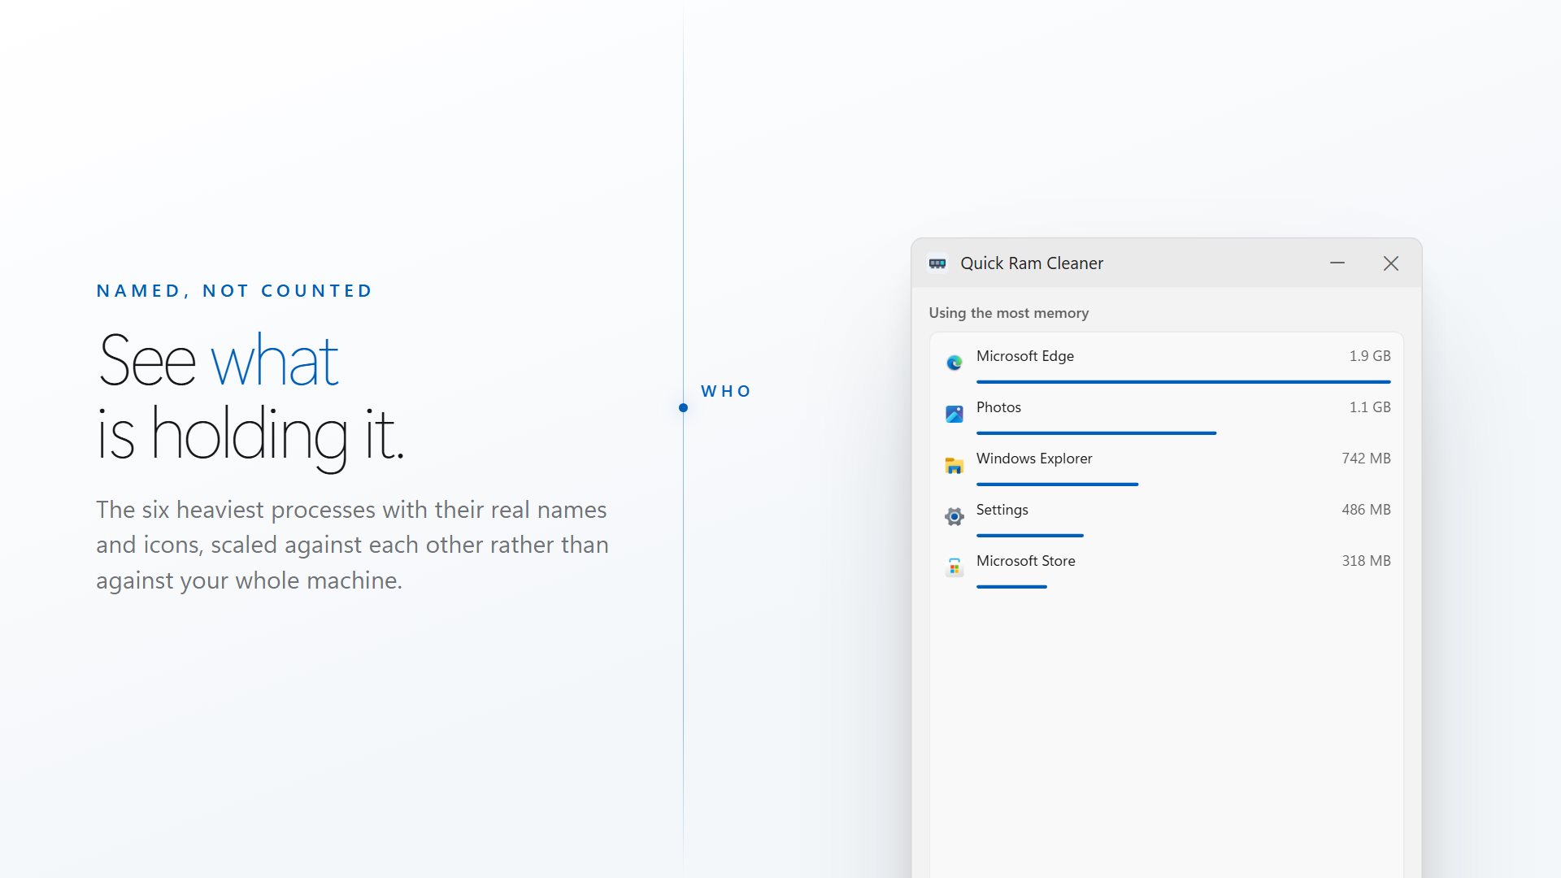Click the Settings gear icon
This screenshot has width=1561, height=878.
coord(954,516)
